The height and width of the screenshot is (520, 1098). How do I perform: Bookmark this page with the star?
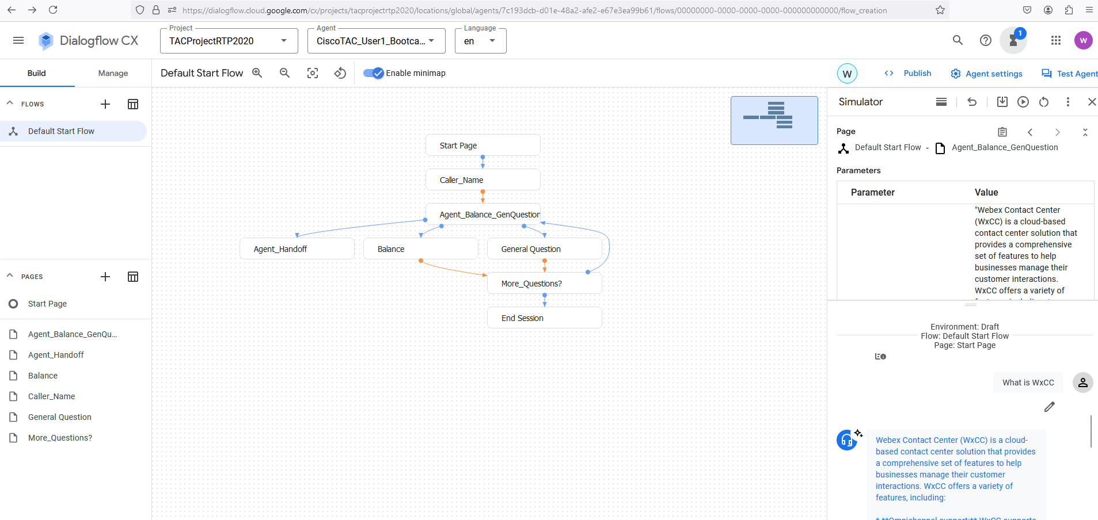[x=940, y=10]
